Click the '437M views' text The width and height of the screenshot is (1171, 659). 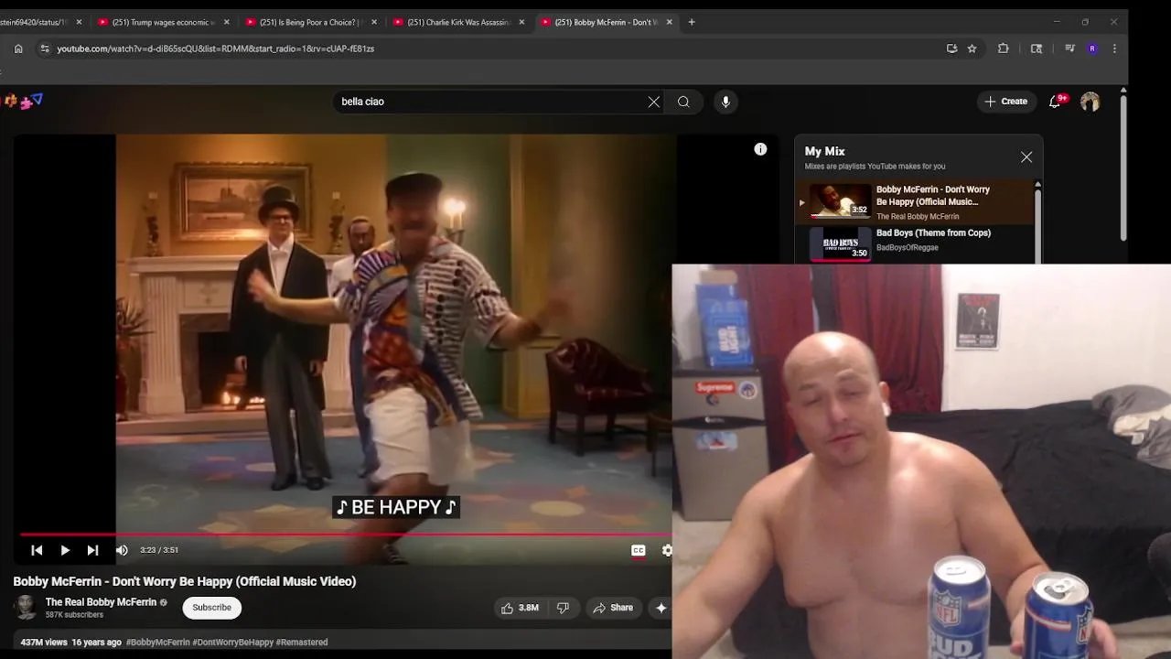point(44,643)
